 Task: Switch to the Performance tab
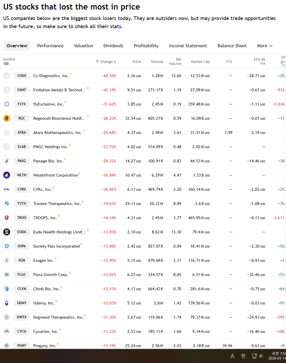click(x=50, y=46)
